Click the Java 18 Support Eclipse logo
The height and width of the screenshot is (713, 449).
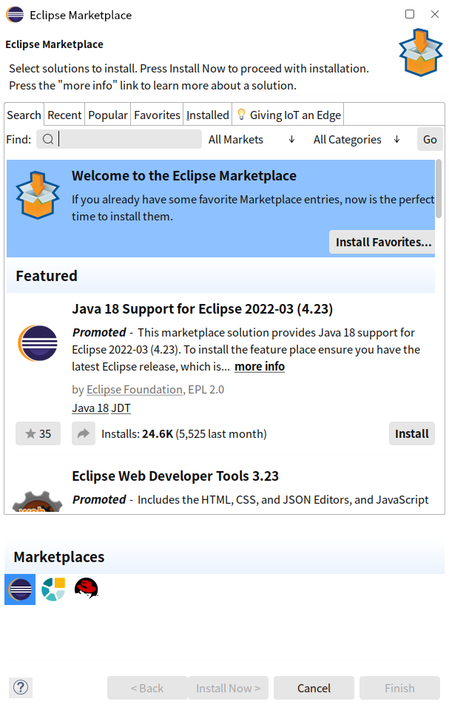(38, 343)
